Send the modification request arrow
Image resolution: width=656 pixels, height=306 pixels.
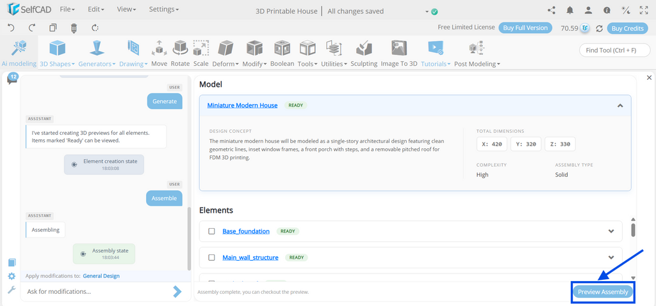(x=177, y=291)
